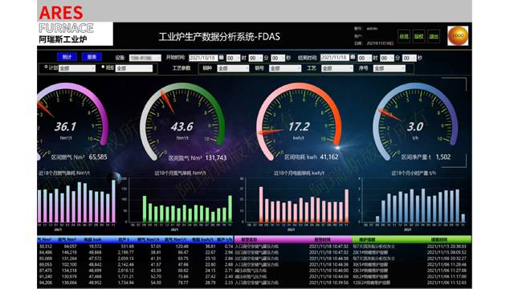Click the middle green button in the header
The height and width of the screenshot is (289, 514).
click(x=418, y=36)
